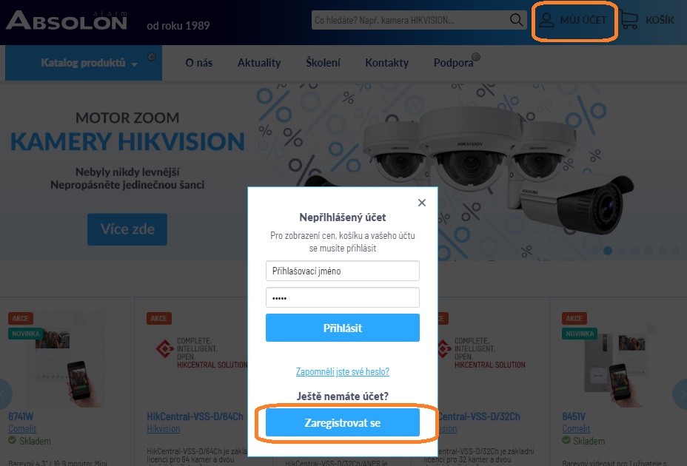Click the Absolon alarm logo

click(67, 20)
